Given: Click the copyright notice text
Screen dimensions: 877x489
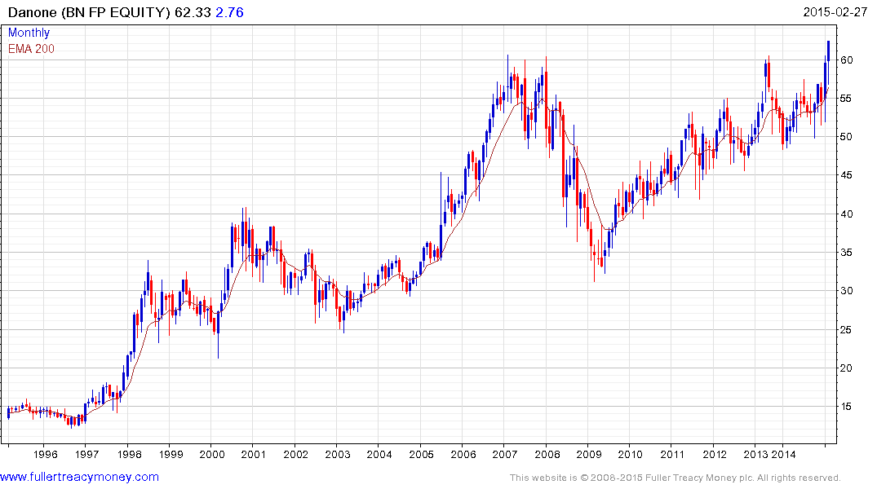Looking at the screenshot, I should click(675, 478).
